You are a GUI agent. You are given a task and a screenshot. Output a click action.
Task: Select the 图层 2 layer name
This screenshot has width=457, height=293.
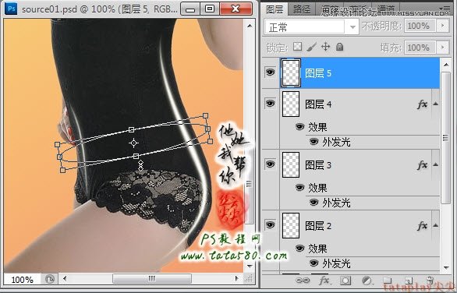tap(318, 226)
